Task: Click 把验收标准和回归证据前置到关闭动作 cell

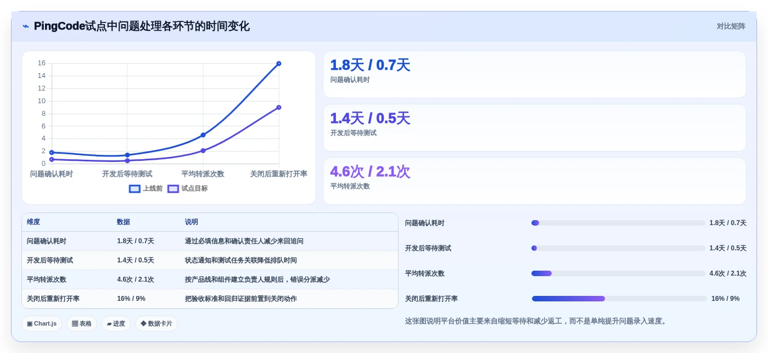Action: coord(241,299)
